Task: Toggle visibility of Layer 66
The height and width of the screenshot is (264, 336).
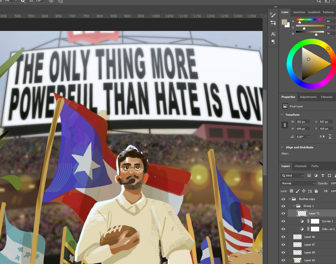Action: [x=283, y=237]
